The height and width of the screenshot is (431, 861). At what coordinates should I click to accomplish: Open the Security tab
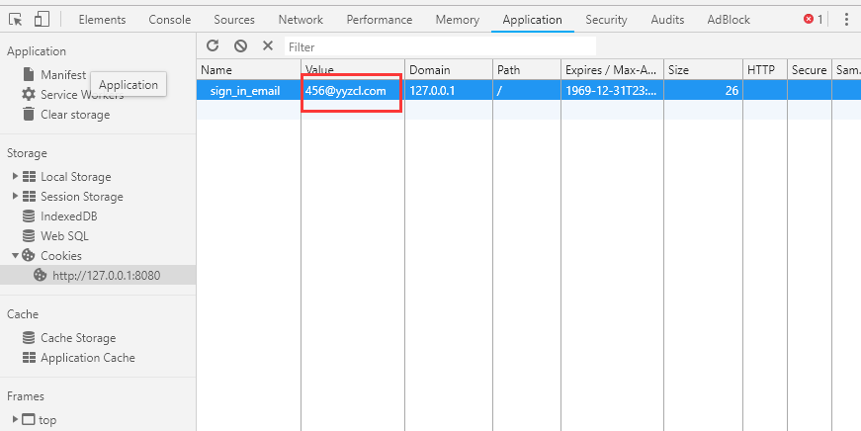tap(606, 20)
